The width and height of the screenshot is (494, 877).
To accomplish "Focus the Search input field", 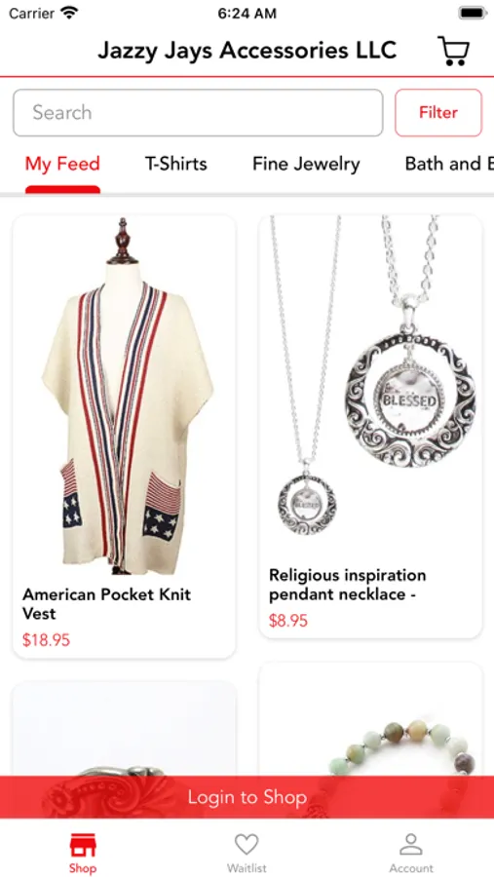I will [198, 112].
